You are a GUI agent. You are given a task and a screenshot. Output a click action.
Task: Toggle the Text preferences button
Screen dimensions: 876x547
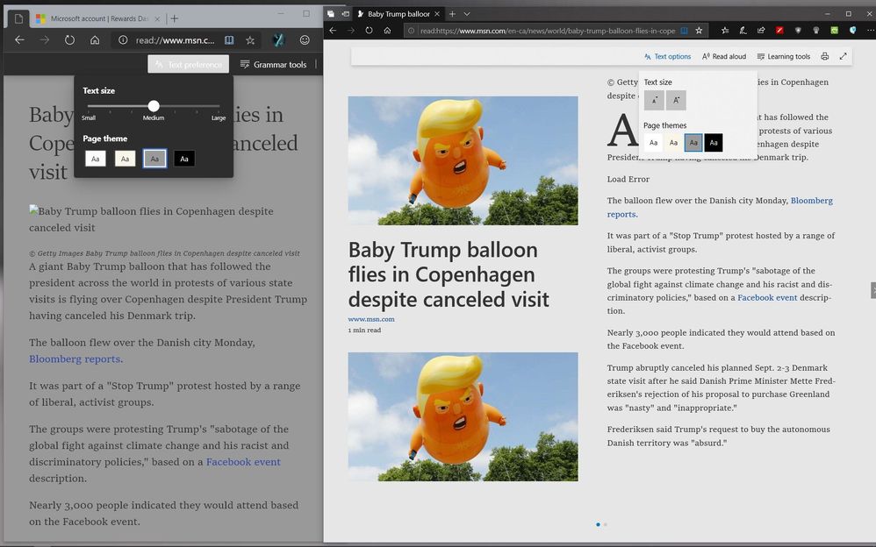pyautogui.click(x=188, y=64)
